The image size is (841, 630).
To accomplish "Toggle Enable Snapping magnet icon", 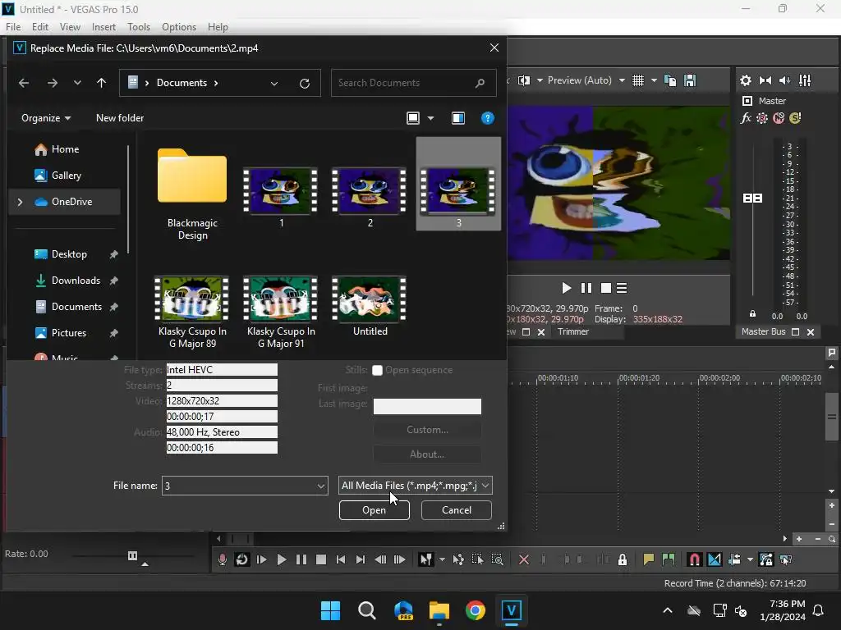I will pyautogui.click(x=695, y=559).
